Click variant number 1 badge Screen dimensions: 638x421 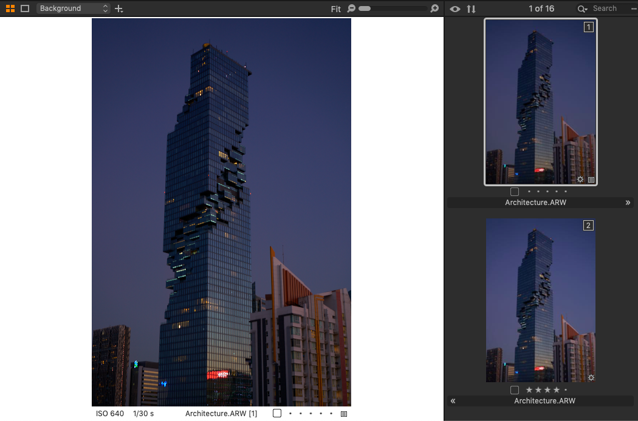(x=588, y=27)
